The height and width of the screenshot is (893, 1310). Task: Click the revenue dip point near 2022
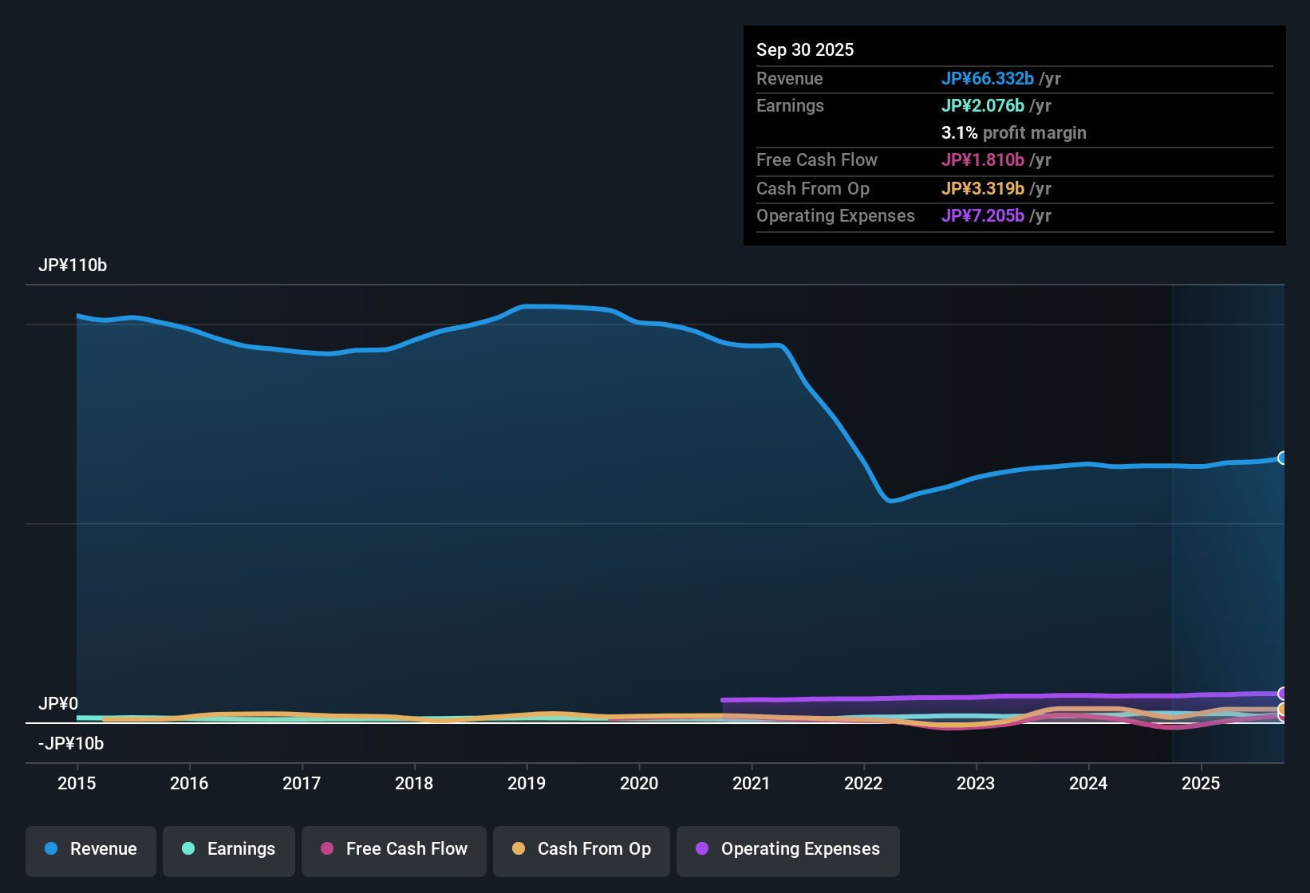[x=891, y=502]
